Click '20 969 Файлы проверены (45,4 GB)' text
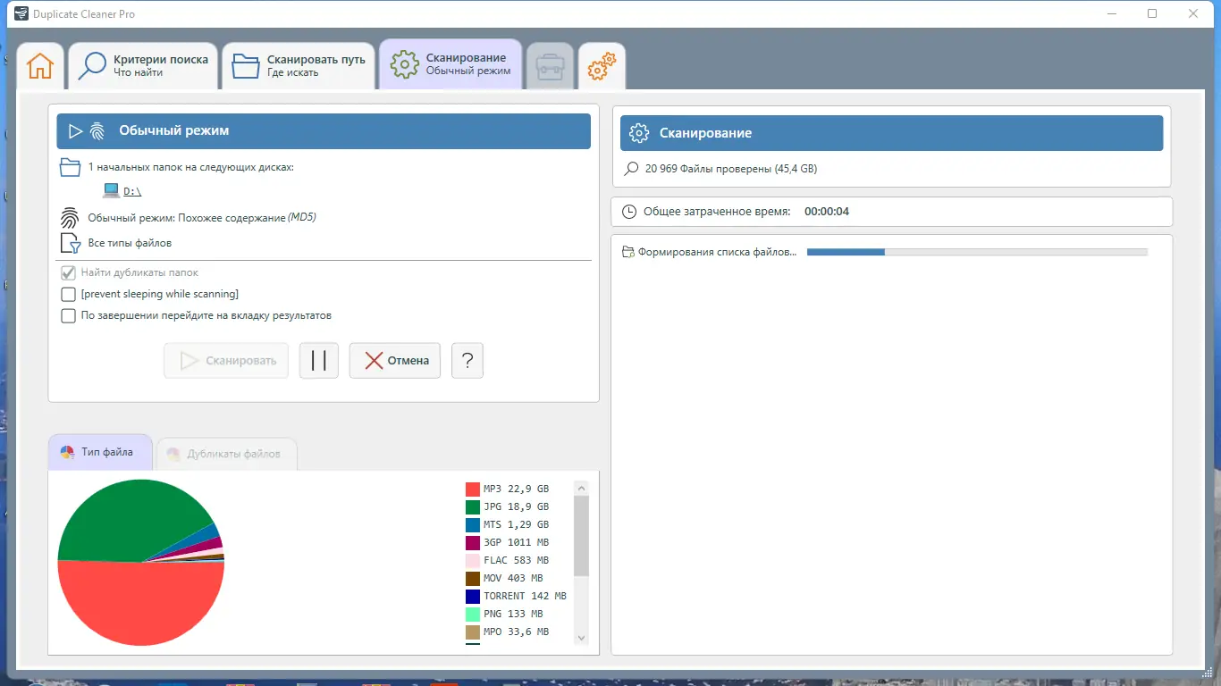1221x686 pixels. [731, 169]
